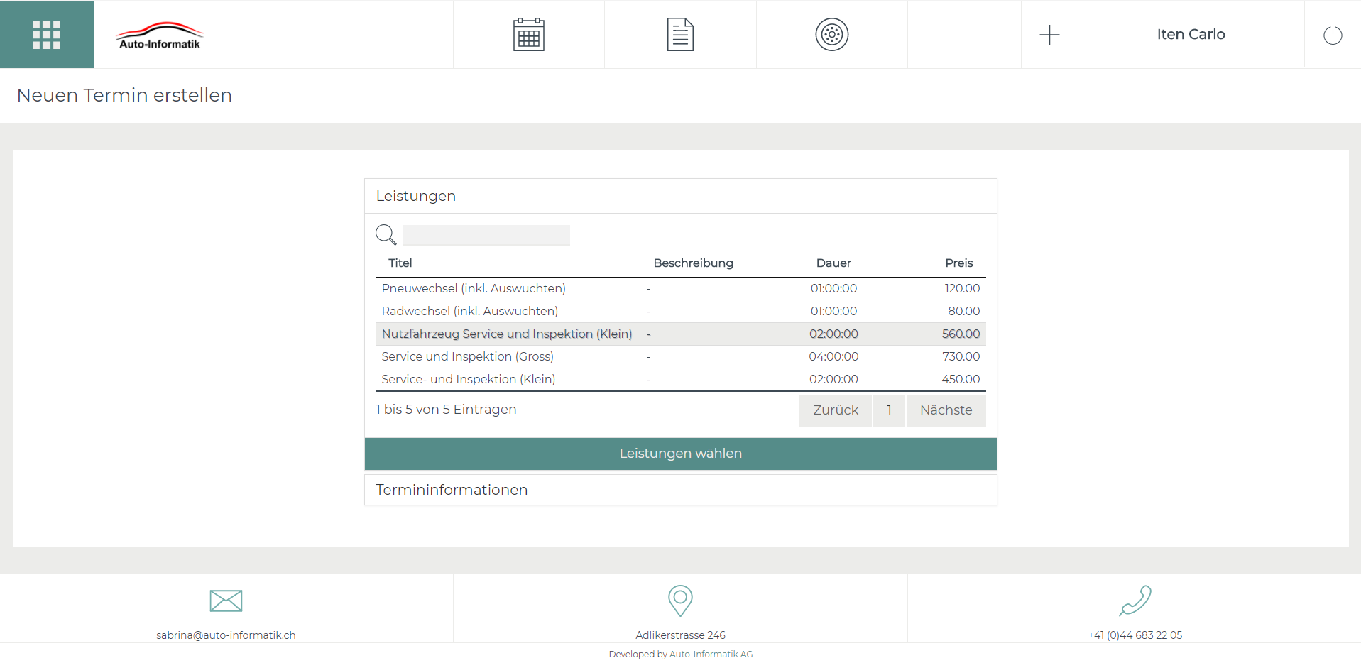Click sabrina@auto-informatik.ch email link
Screen dimensions: 1361x668
coord(226,635)
